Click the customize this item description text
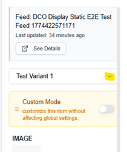This screenshot has height=152, width=127. [54, 114]
